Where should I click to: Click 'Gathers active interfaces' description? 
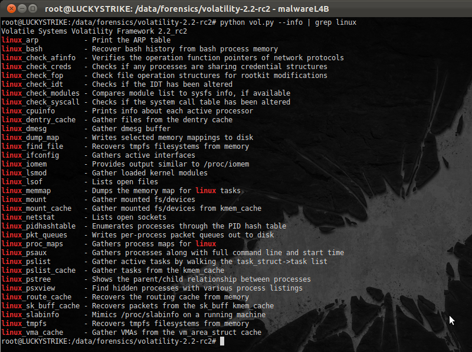click(x=143, y=155)
